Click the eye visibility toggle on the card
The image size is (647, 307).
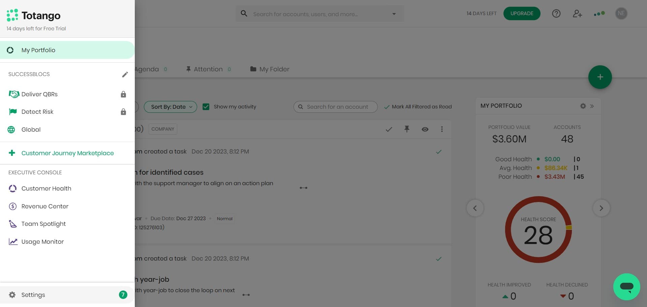(x=425, y=129)
